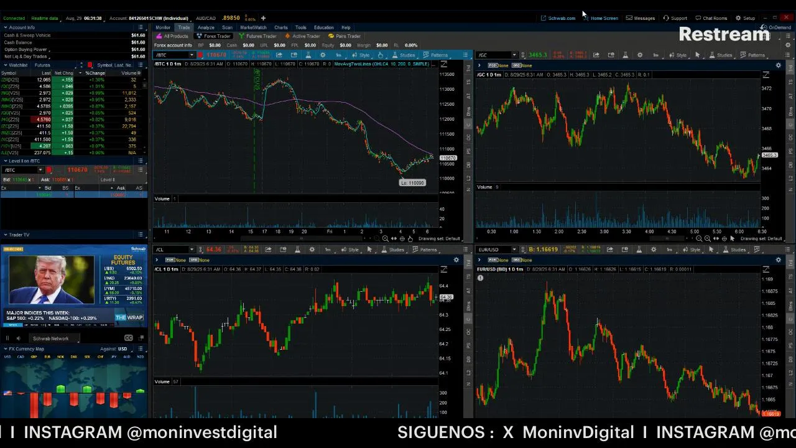796x448 pixels.
Task: Switch to the Monitor tab
Action: (x=163, y=27)
